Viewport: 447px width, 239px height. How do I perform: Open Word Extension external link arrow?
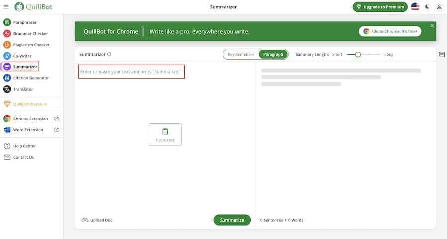[57, 129]
